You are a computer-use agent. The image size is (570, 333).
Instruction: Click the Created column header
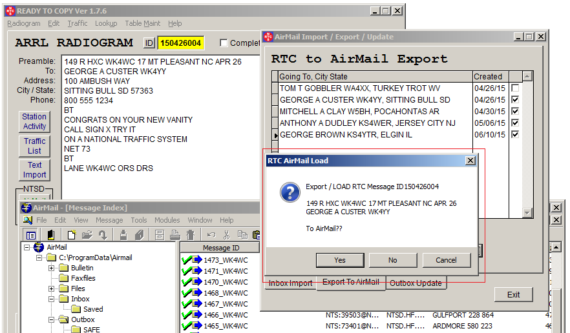pyautogui.click(x=491, y=77)
